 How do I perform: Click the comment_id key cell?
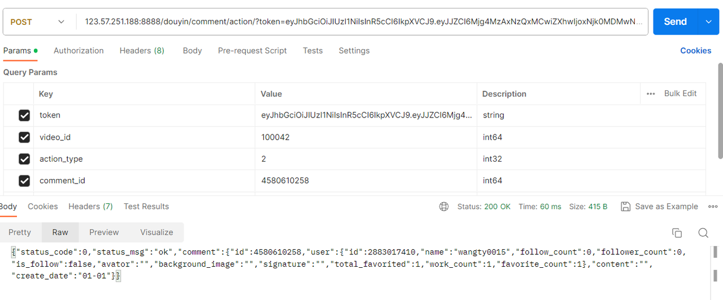[145, 181]
